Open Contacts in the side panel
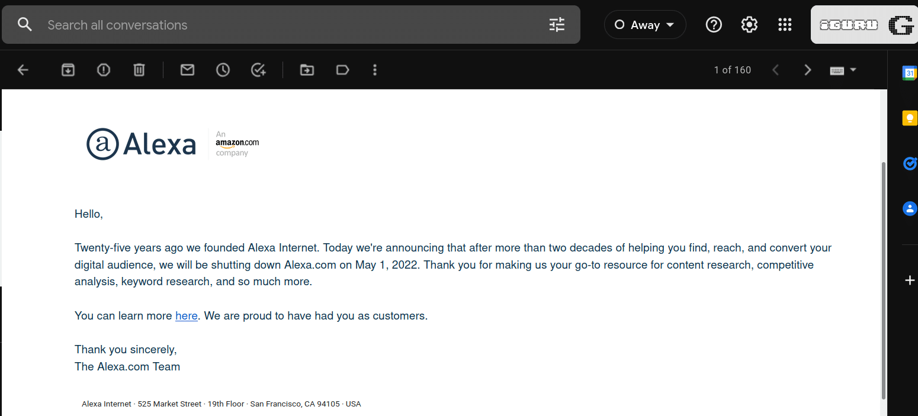The image size is (918, 416). 910,208
